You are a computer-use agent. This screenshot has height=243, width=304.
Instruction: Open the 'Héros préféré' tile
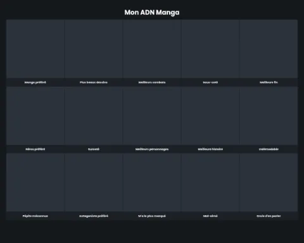[35, 116]
